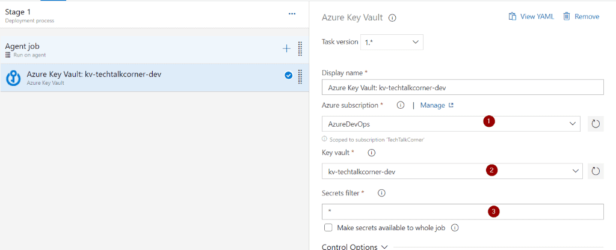Image resolution: width=616 pixels, height=250 pixels.
Task: Click the Stage 1 header
Action: tap(17, 12)
